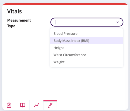Pick Height as measurement type

pos(87,48)
